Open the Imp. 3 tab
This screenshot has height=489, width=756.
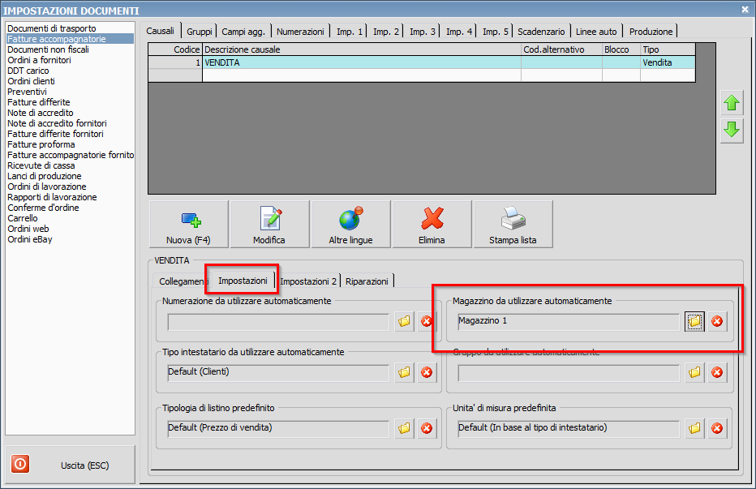[x=423, y=32]
